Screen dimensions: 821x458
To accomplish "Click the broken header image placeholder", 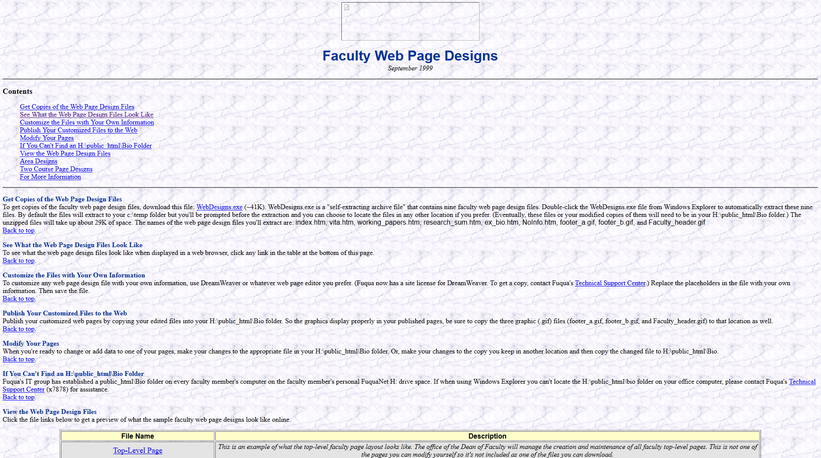I will [x=410, y=21].
